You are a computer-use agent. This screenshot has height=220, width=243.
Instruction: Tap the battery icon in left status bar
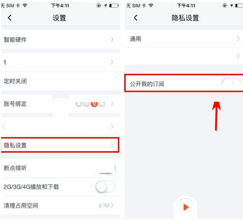[114, 6]
